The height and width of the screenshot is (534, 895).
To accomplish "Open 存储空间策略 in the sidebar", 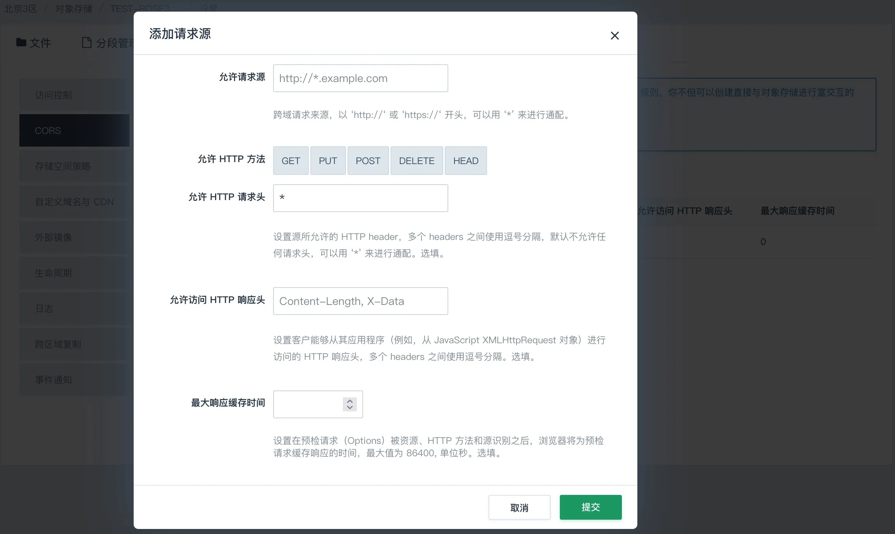I will [74, 166].
